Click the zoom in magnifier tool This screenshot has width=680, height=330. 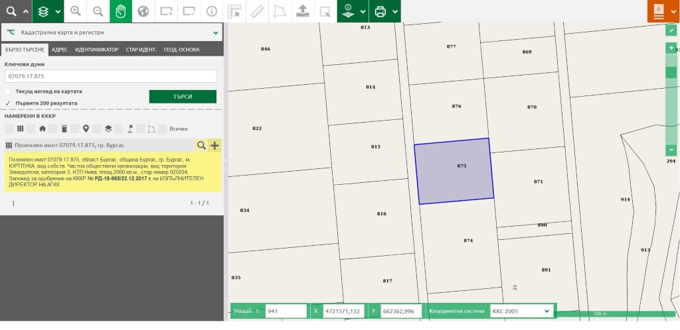[x=75, y=11]
